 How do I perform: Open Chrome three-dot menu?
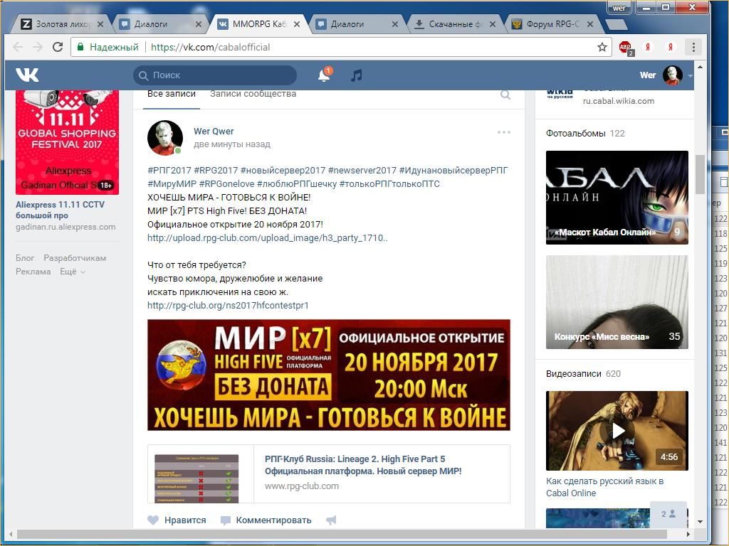[x=693, y=47]
